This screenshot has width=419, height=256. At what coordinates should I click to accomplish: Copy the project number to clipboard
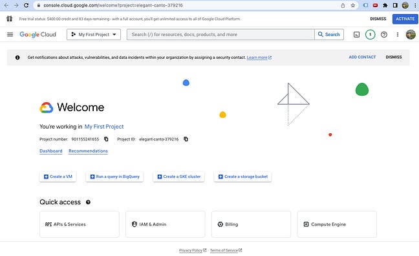tap(106, 139)
